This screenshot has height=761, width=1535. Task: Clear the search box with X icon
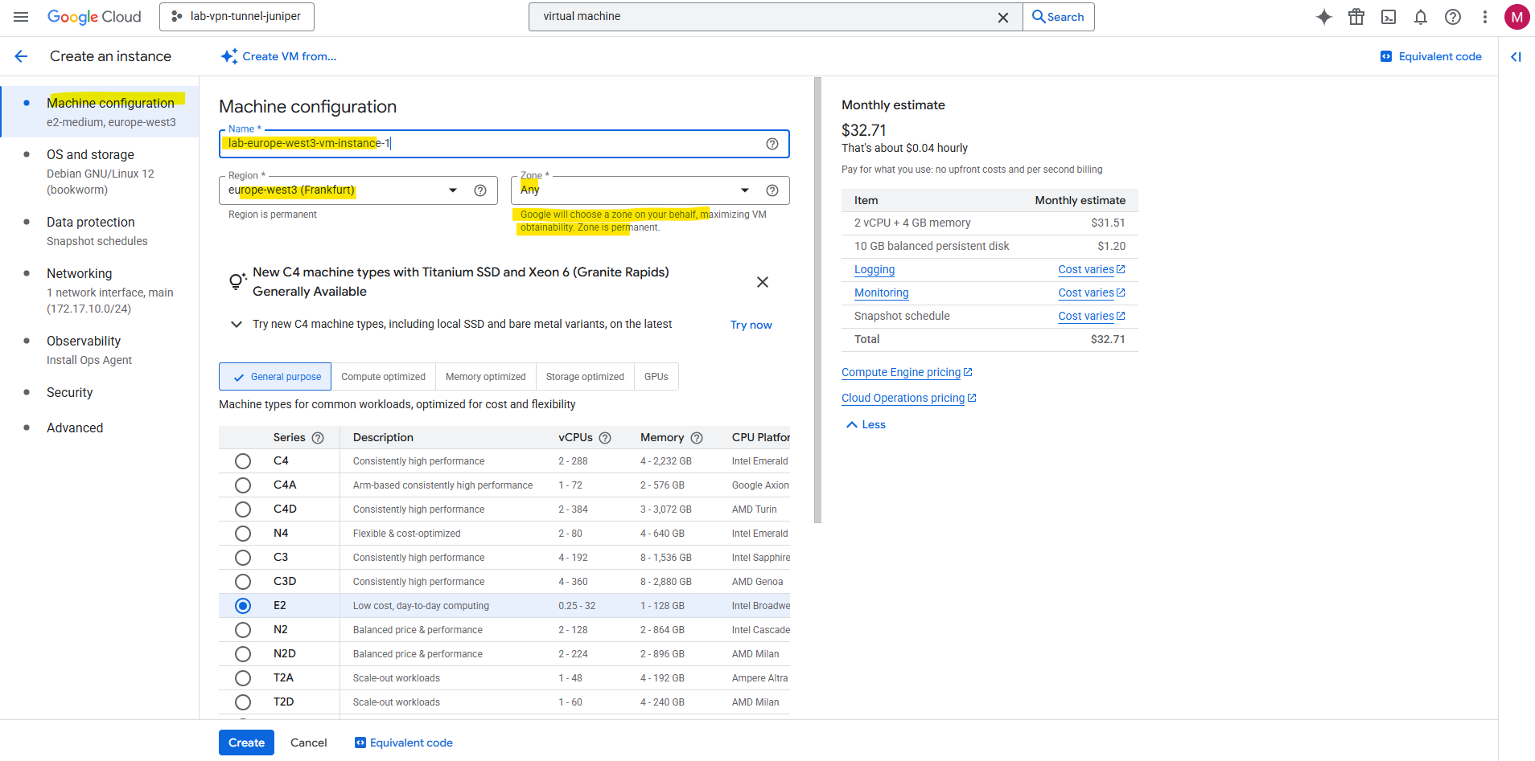coord(1003,17)
